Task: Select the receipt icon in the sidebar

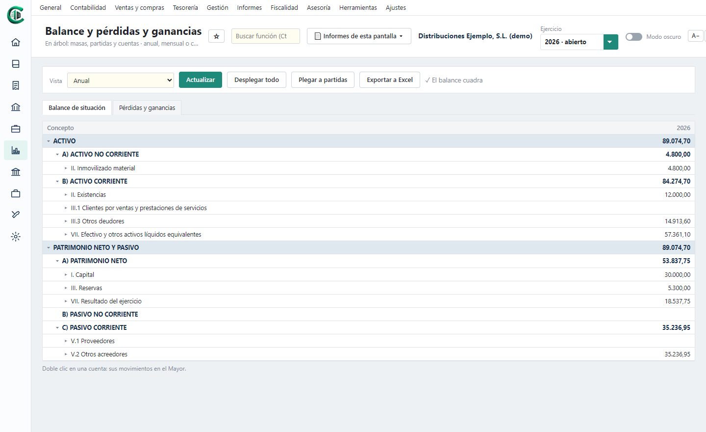Action: click(16, 85)
